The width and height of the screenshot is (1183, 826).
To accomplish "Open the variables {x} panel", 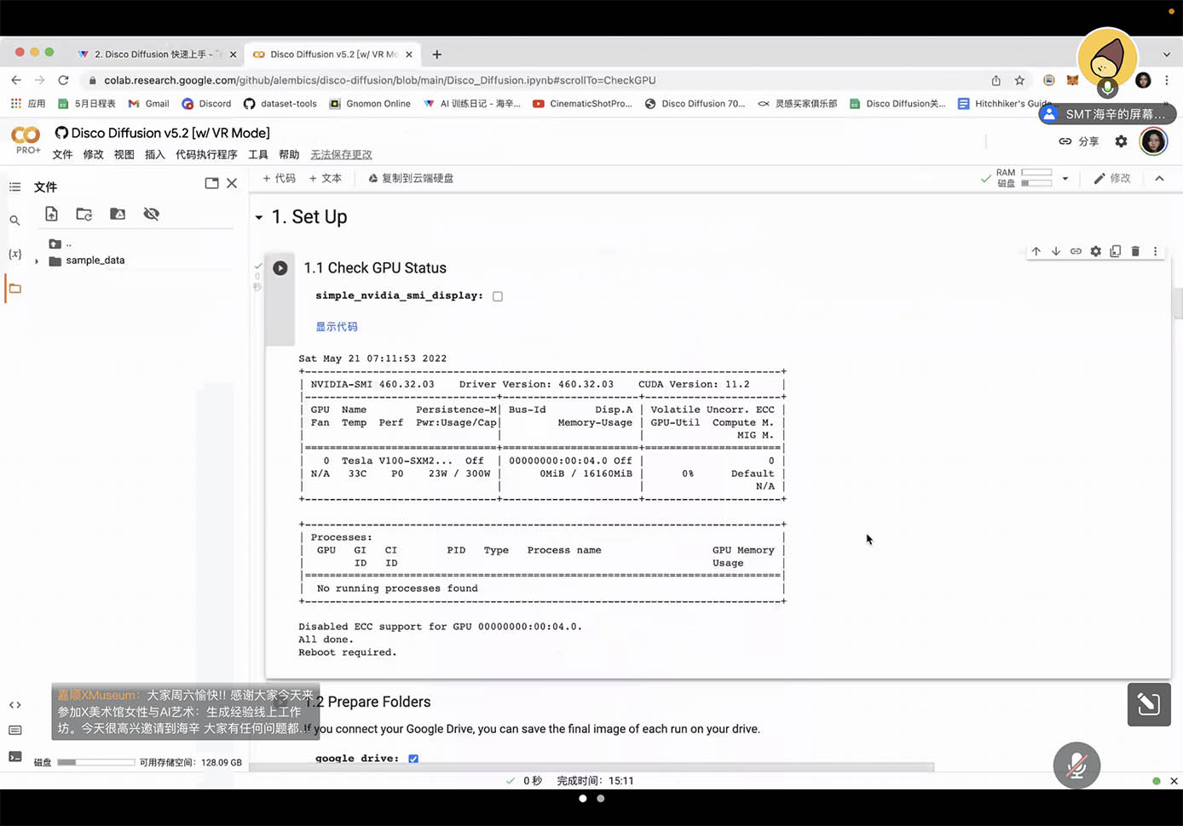I will (x=14, y=254).
